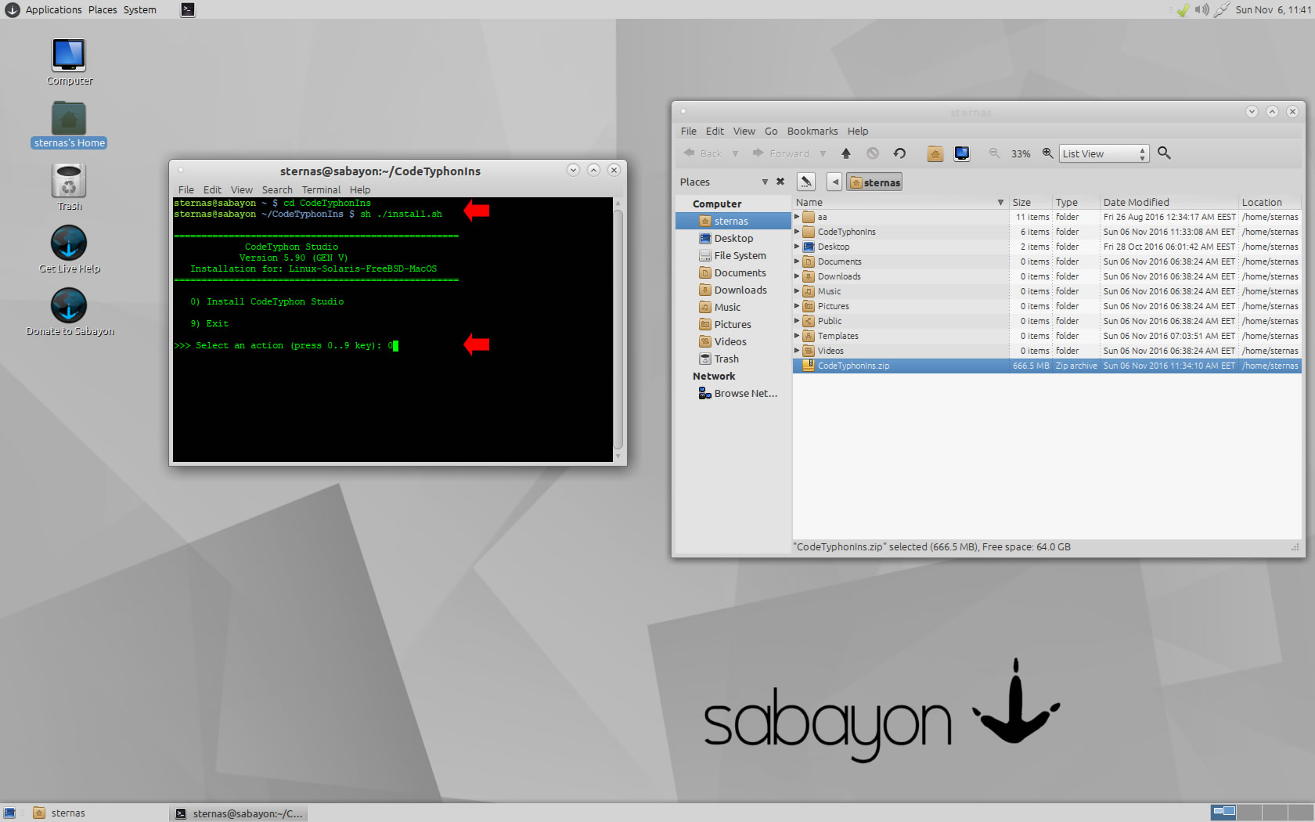Viewport: 1315px width, 822px height.
Task: Click the volume icon in system tray
Action: pyautogui.click(x=1202, y=9)
